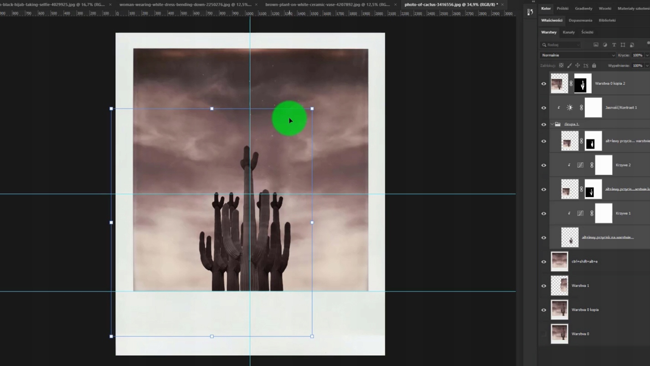Close the woman-wearing-white-dress document tab

point(256,5)
